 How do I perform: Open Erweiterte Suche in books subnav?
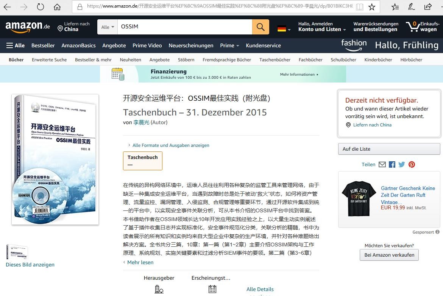(x=50, y=59)
